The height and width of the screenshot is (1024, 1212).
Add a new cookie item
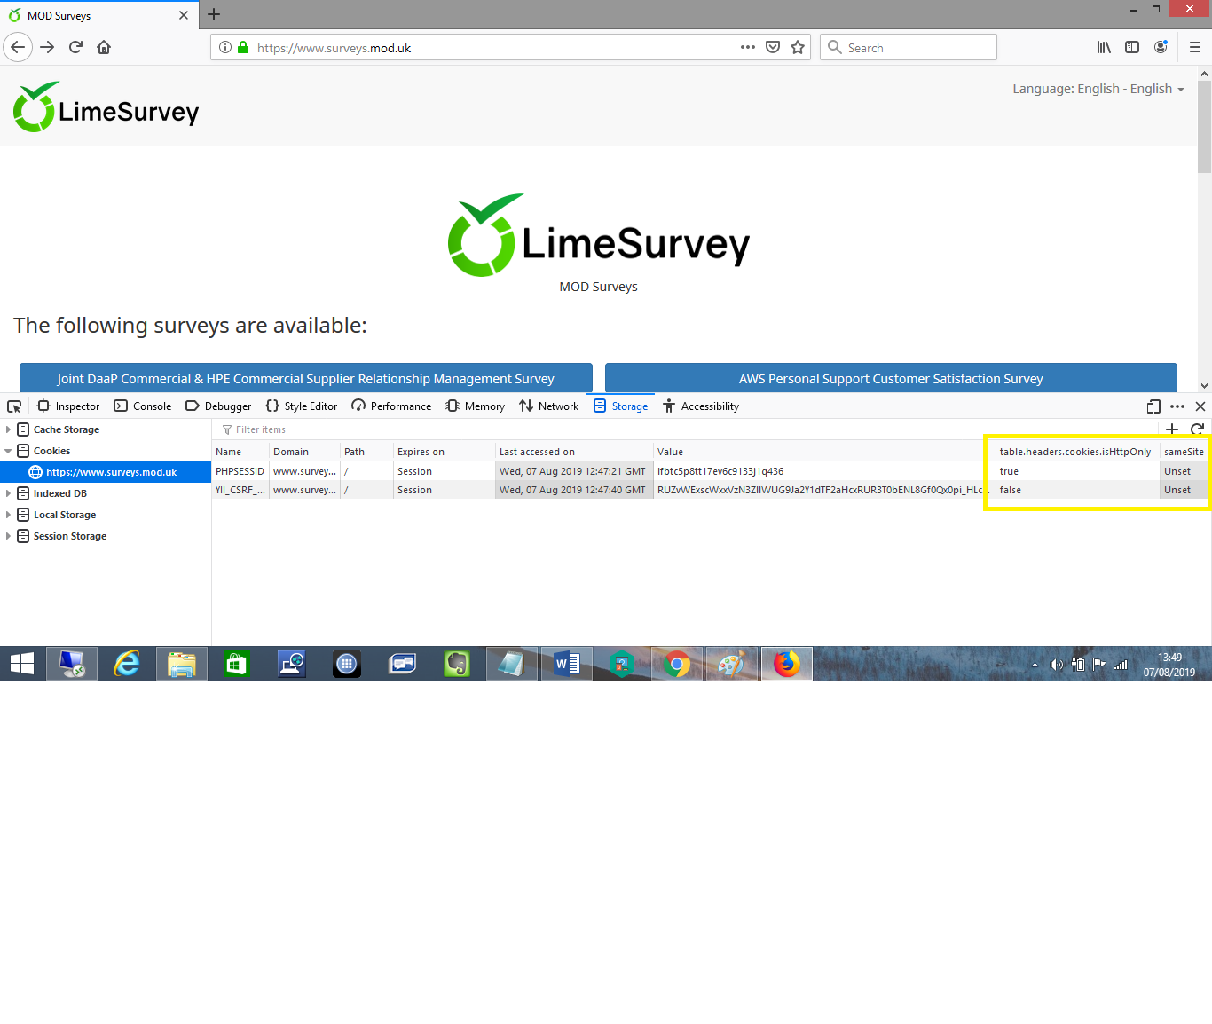1172,429
